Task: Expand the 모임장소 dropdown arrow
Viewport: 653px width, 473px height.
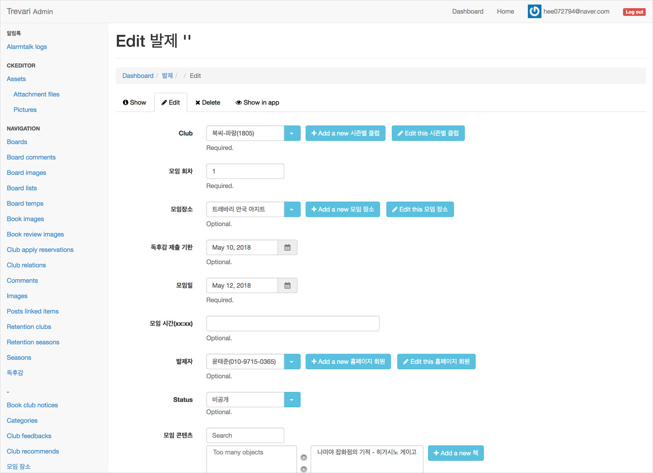Action: [292, 209]
